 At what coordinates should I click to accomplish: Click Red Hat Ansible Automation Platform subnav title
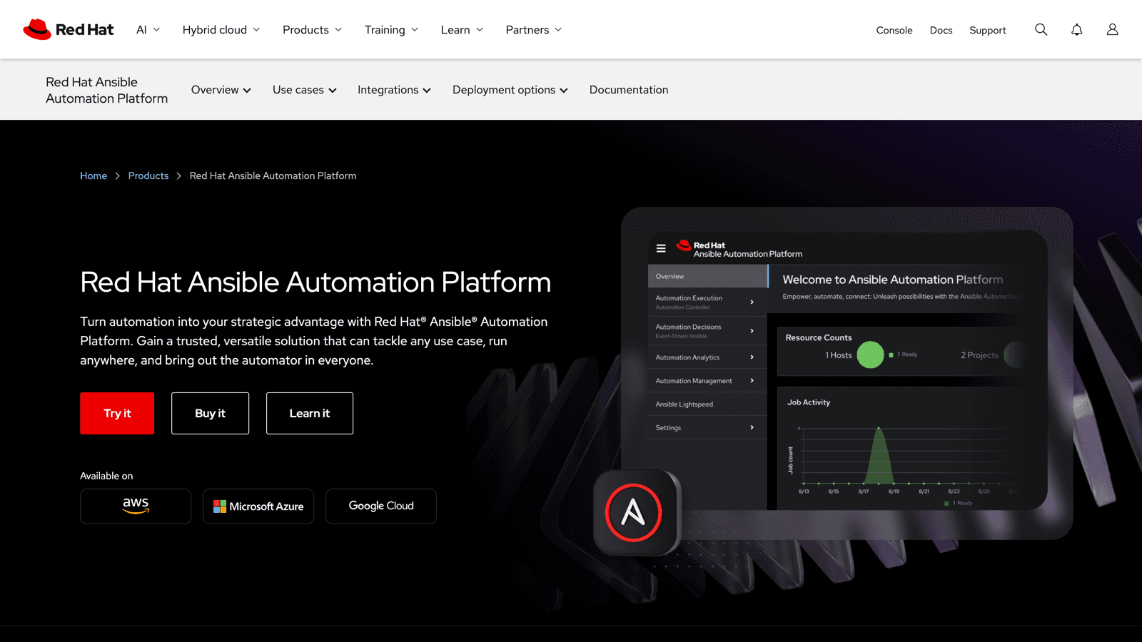pyautogui.click(x=107, y=90)
